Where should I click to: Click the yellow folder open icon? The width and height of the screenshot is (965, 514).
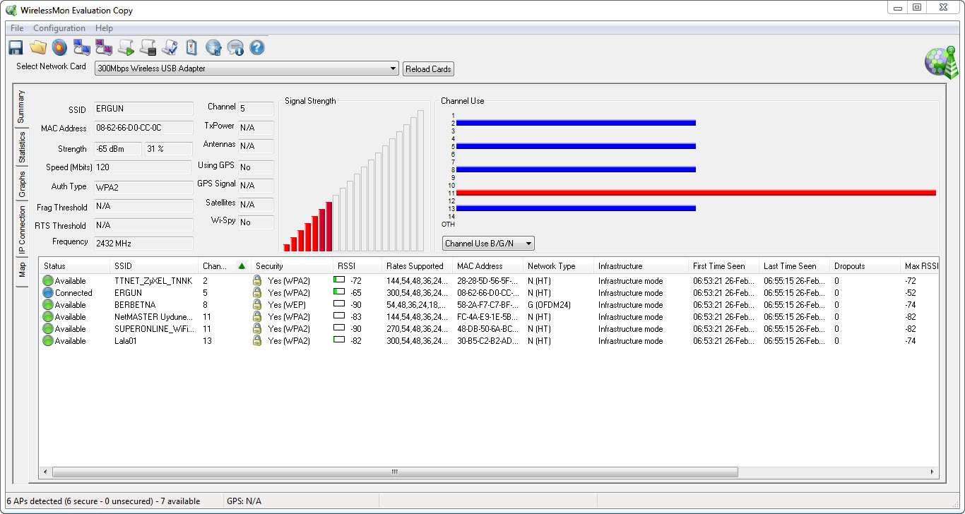[38, 47]
